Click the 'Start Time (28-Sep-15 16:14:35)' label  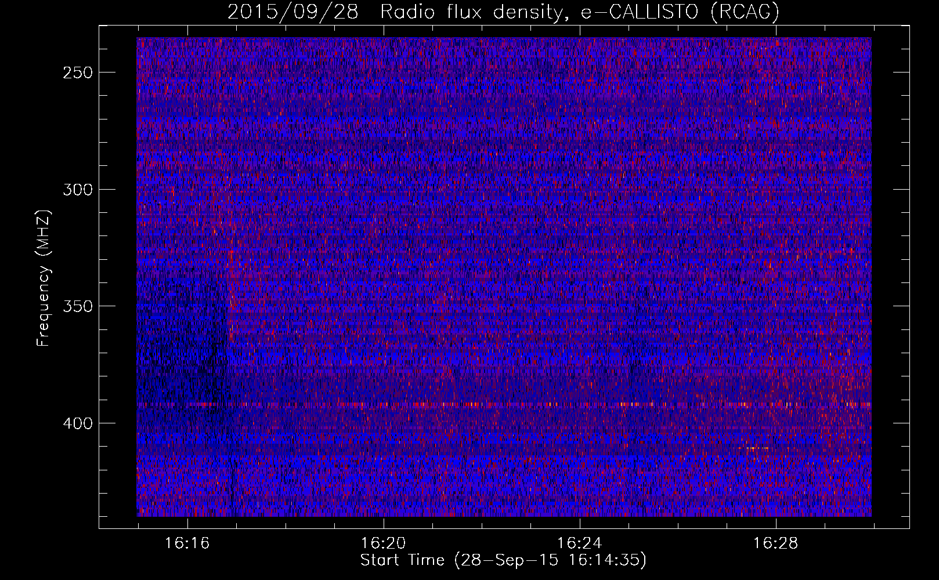(x=503, y=561)
